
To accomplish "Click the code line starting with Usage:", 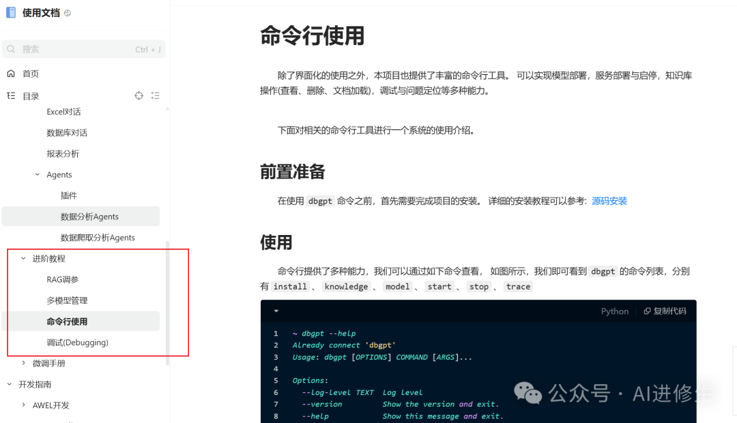I will click(382, 357).
